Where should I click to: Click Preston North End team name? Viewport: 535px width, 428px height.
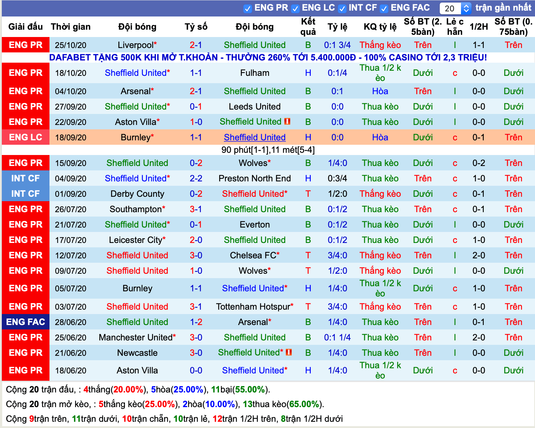click(255, 178)
